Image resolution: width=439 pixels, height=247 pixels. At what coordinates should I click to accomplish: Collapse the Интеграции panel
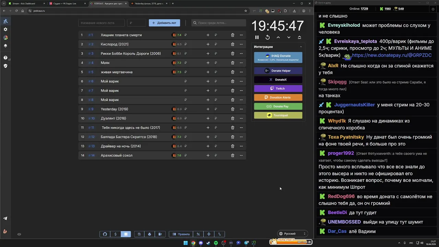[301, 47]
